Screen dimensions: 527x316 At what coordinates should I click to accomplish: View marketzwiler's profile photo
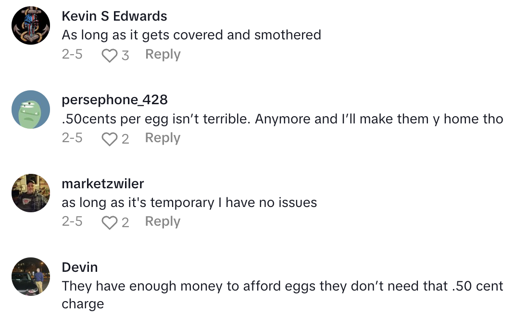(x=31, y=193)
